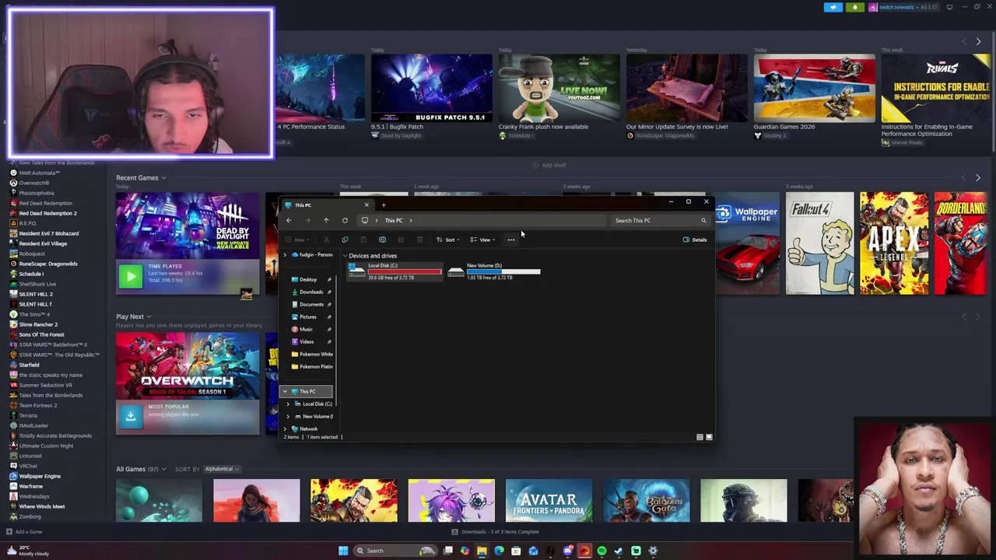Click the Up arrow in File Explorer

pyautogui.click(x=326, y=220)
